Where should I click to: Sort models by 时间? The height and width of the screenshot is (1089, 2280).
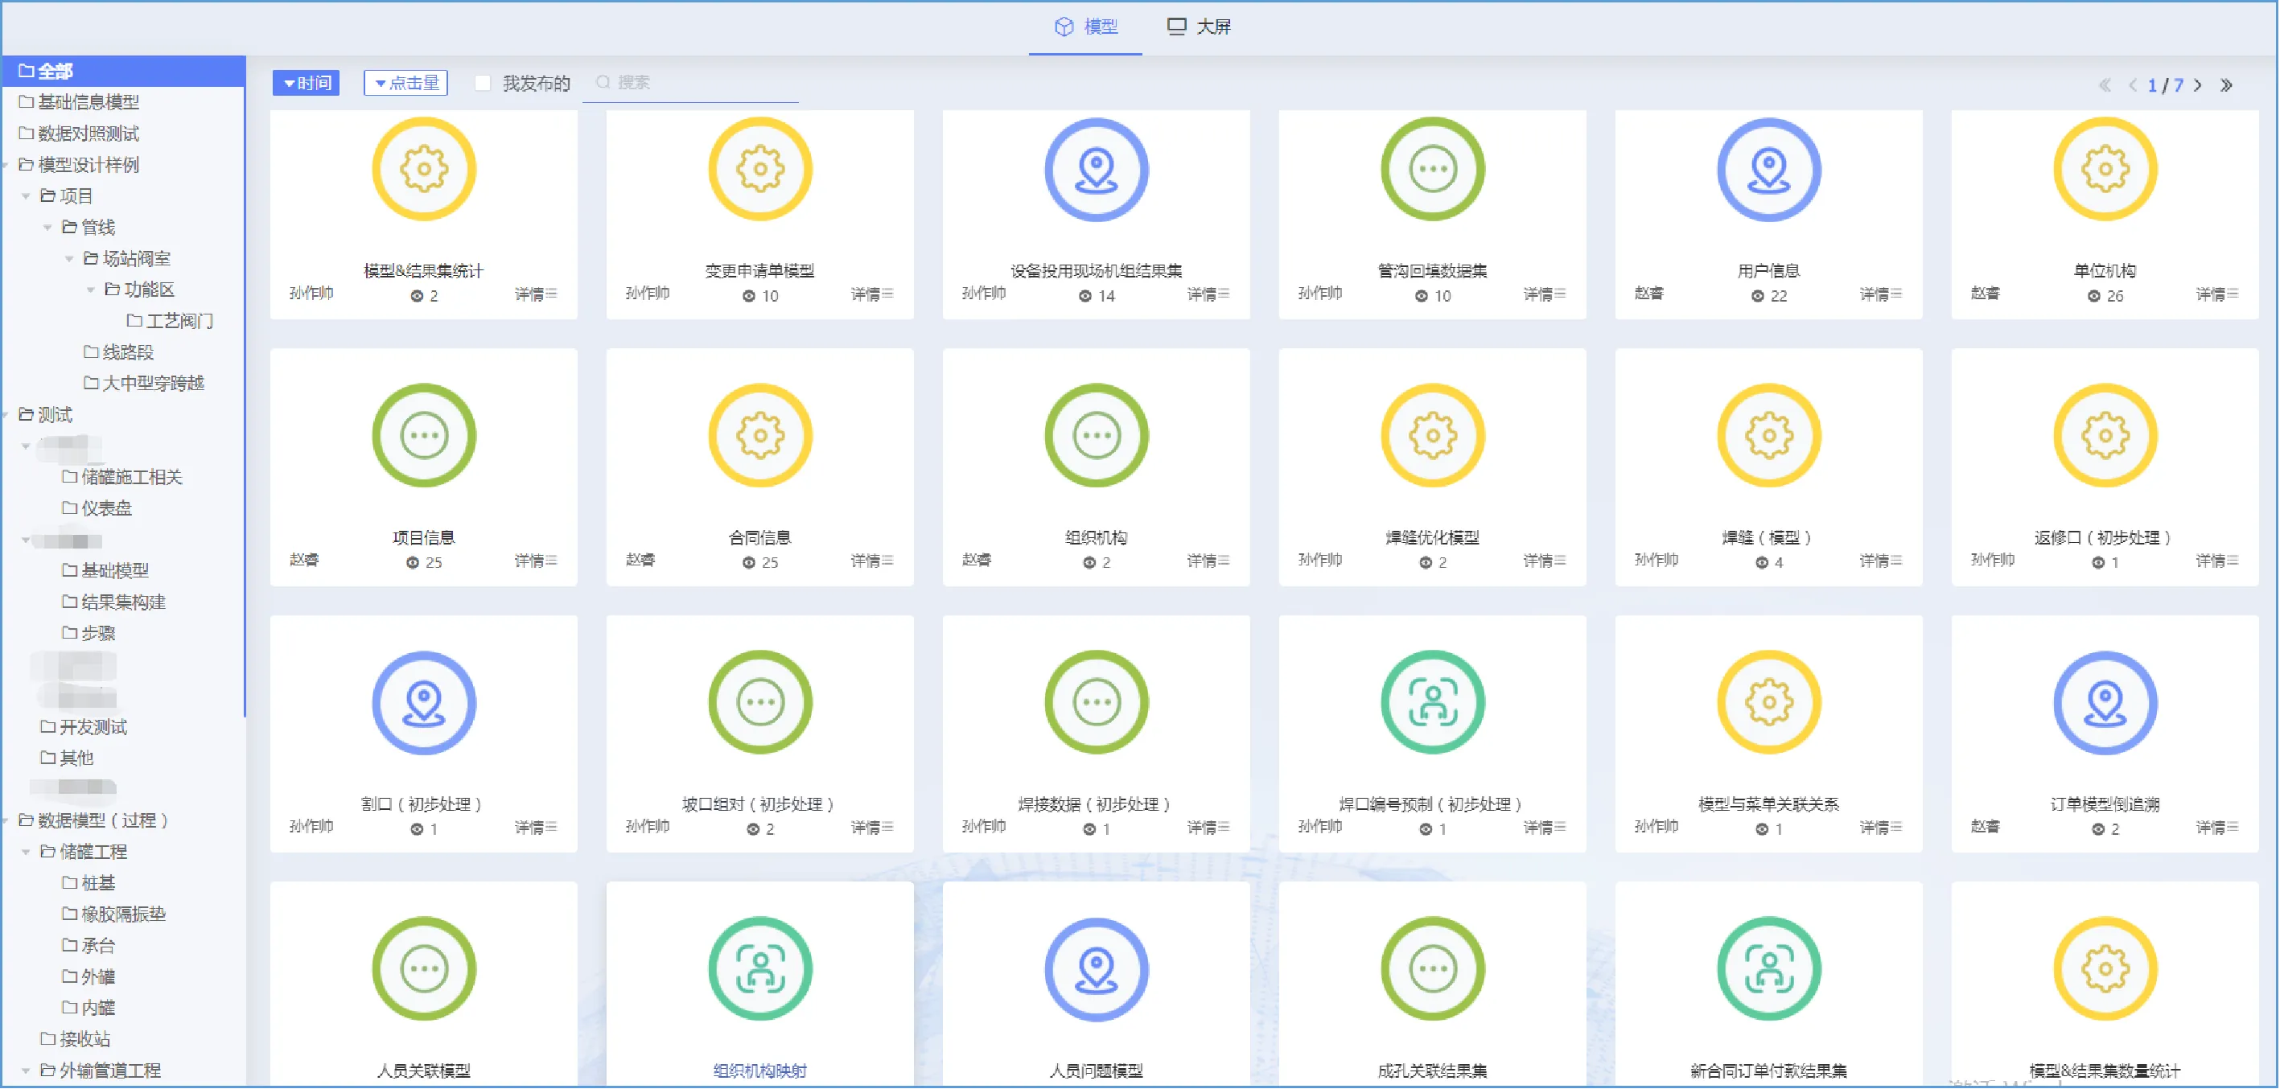coord(307,83)
